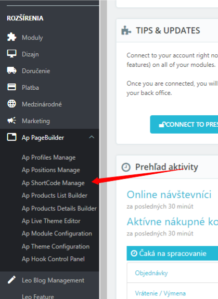Open the Vrátenie / Výmena link
This screenshot has height=299, width=218.
(x=160, y=293)
